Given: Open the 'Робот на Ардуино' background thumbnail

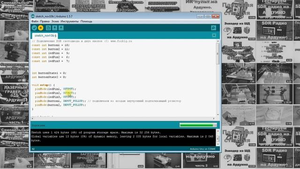Looking at the screenshot, I should (x=239, y=115).
